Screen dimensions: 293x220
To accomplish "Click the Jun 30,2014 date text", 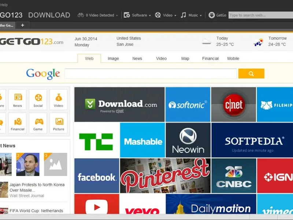I will tap(86, 39).
